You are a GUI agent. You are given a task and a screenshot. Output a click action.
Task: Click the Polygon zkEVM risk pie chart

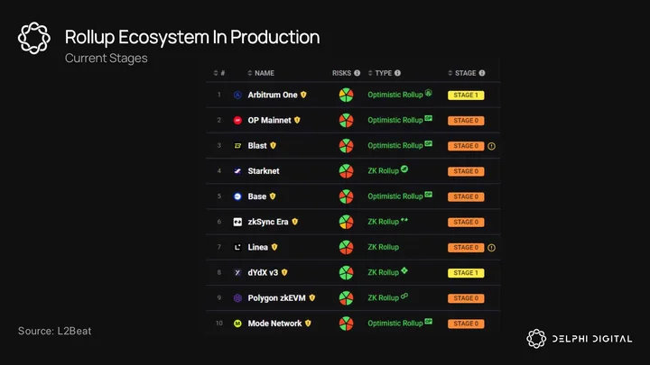click(346, 298)
